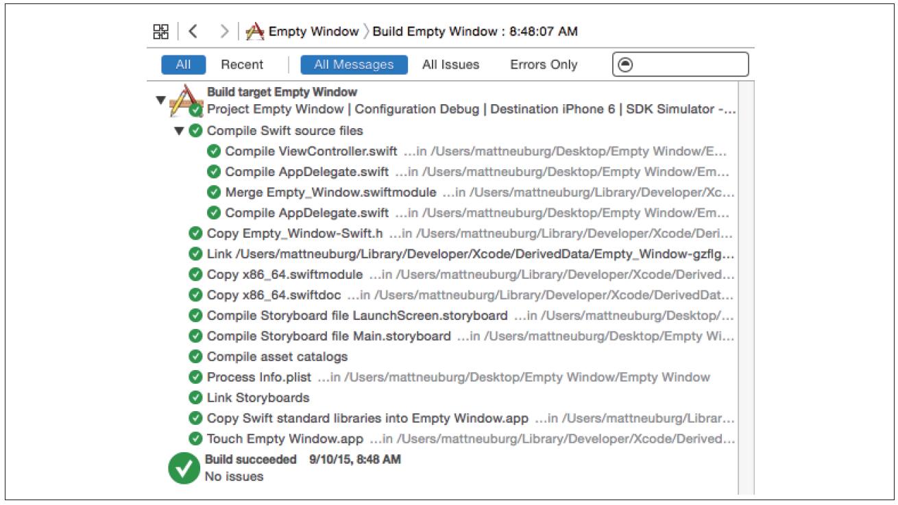This screenshot has width=898, height=505.
Task: Click success icon beside Copy Swift standard libraries
Action: (x=195, y=419)
